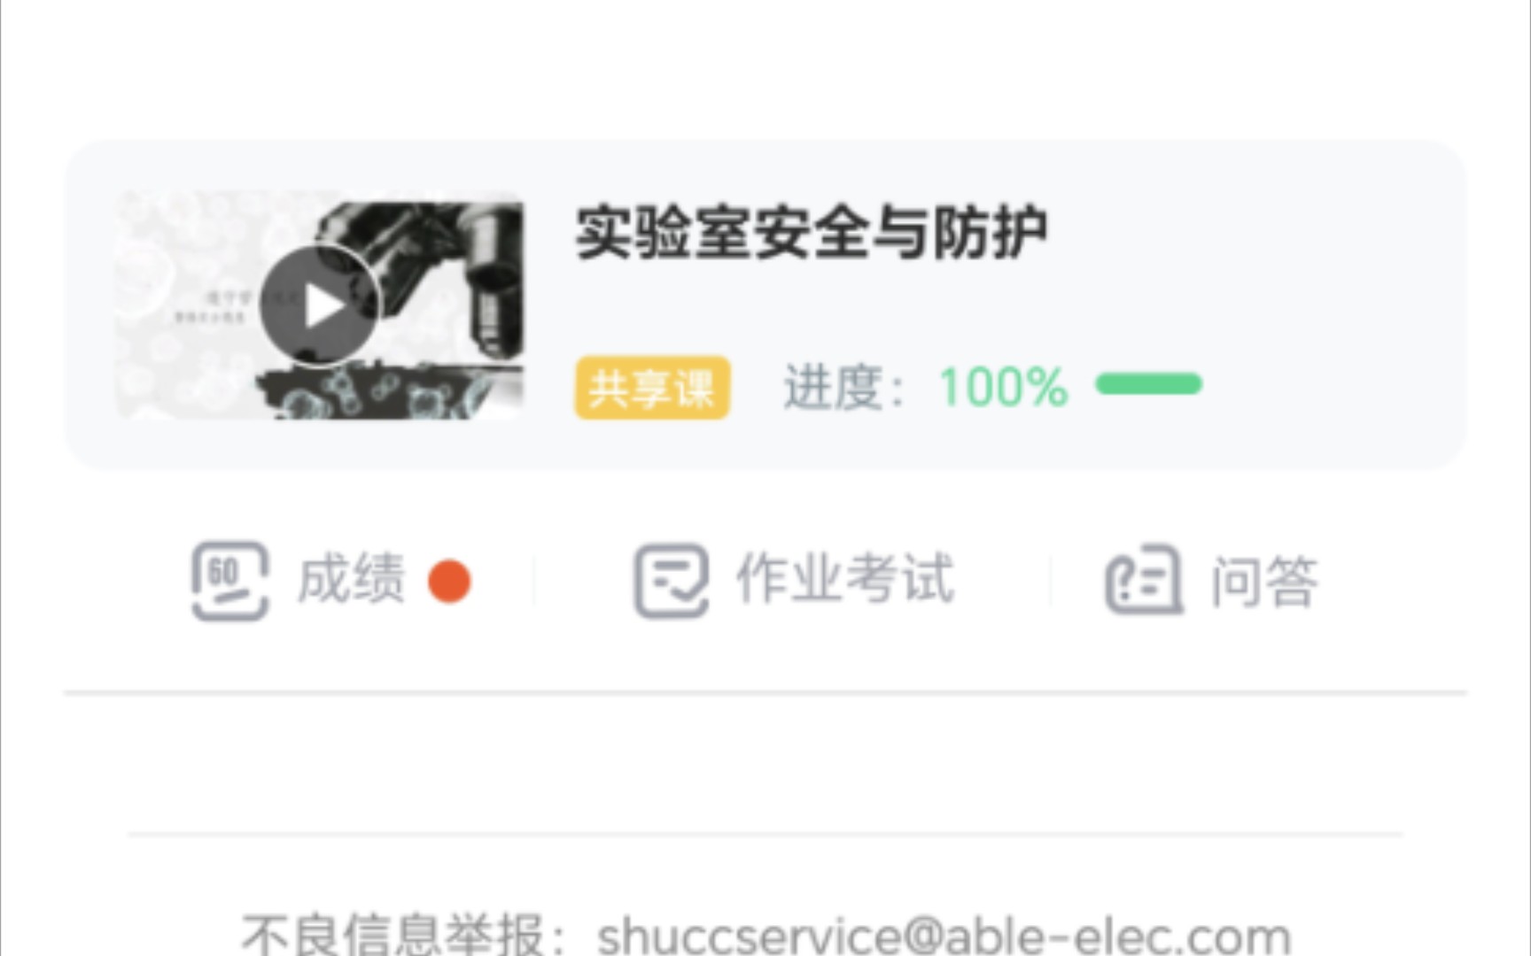This screenshot has height=956, width=1531.
Task: Open the 作业考试 homework icon
Action: (671, 580)
